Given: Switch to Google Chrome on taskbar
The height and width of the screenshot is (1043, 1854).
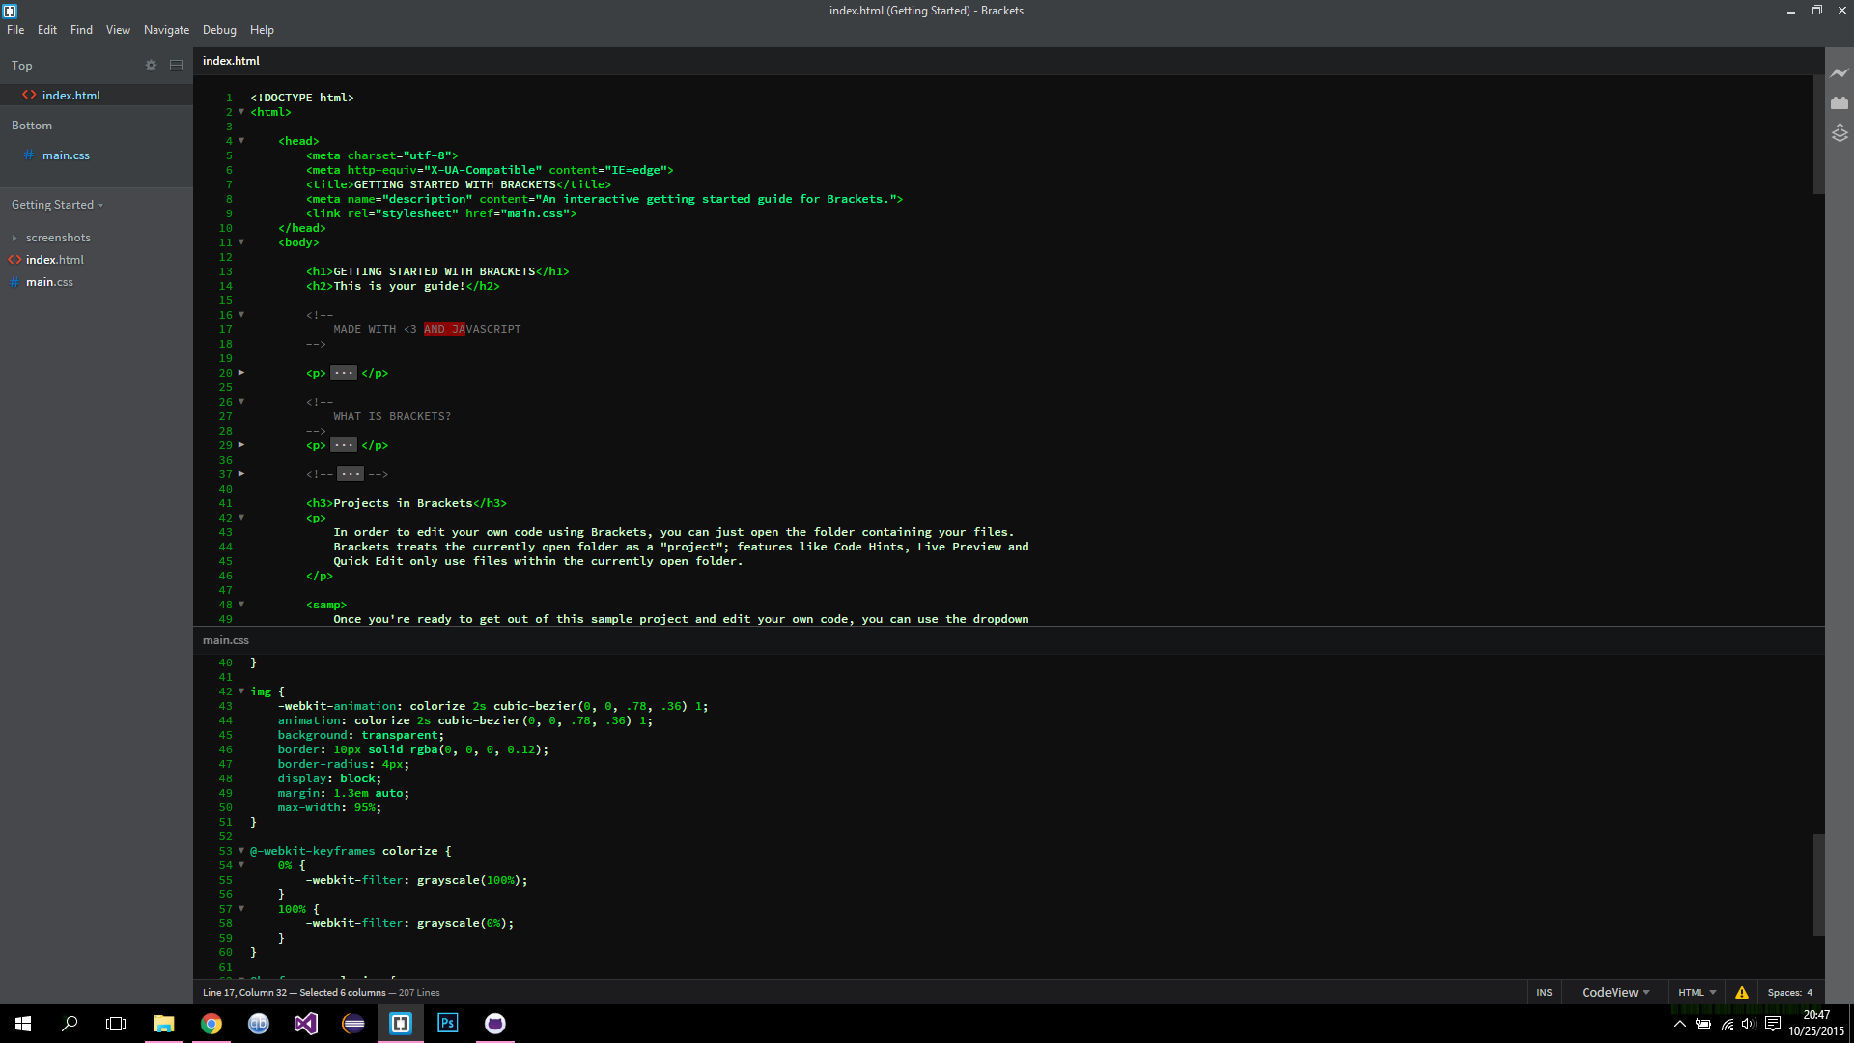Looking at the screenshot, I should pyautogui.click(x=211, y=1024).
